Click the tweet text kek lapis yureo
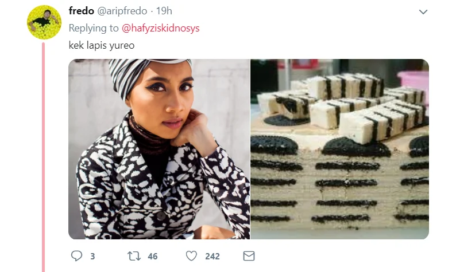Viewport: 456px width, 272px height. point(102,45)
